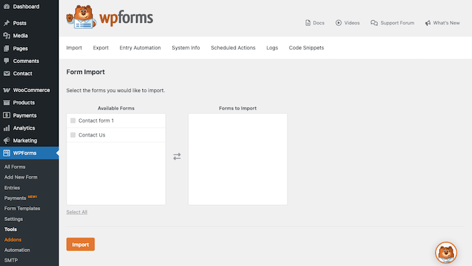The width and height of the screenshot is (472, 266).
Task: Open the Entry Automation tab
Action: [140, 48]
